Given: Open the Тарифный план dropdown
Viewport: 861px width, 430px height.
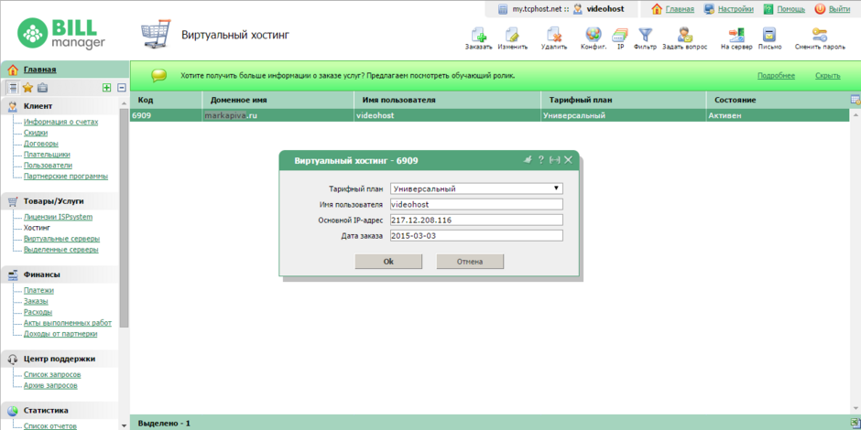Looking at the screenshot, I should point(476,188).
